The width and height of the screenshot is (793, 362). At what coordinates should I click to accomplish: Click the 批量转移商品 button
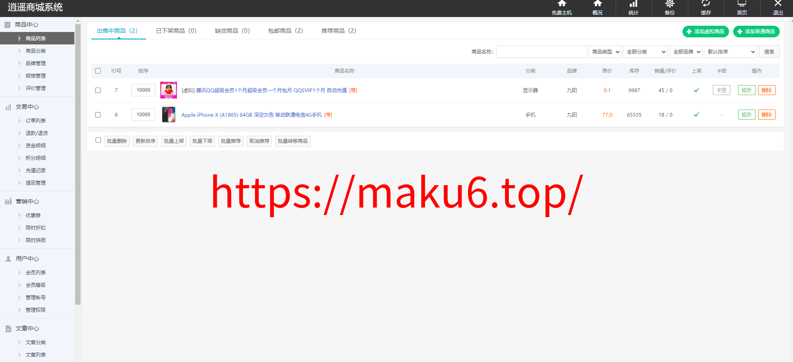293,141
